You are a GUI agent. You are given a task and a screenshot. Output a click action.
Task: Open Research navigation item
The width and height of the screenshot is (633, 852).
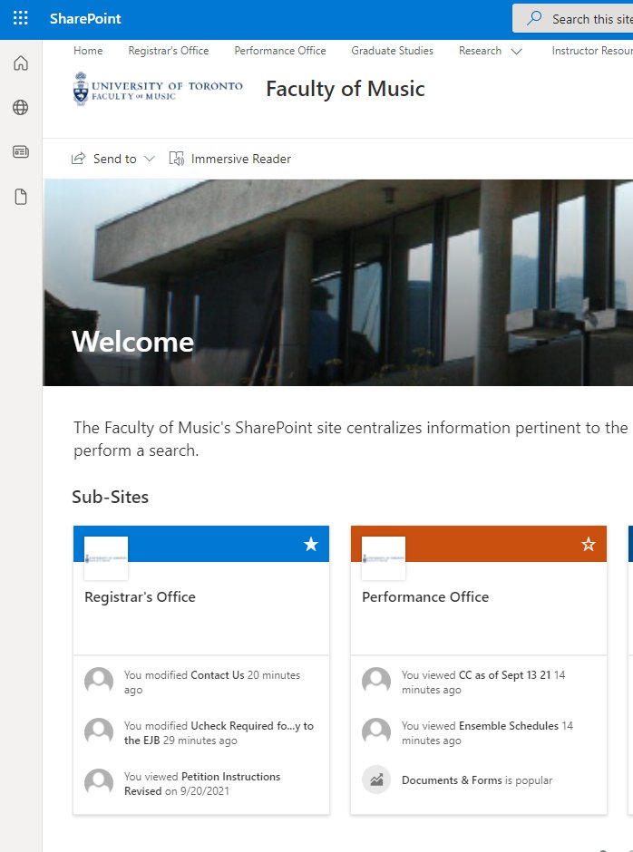coord(480,51)
